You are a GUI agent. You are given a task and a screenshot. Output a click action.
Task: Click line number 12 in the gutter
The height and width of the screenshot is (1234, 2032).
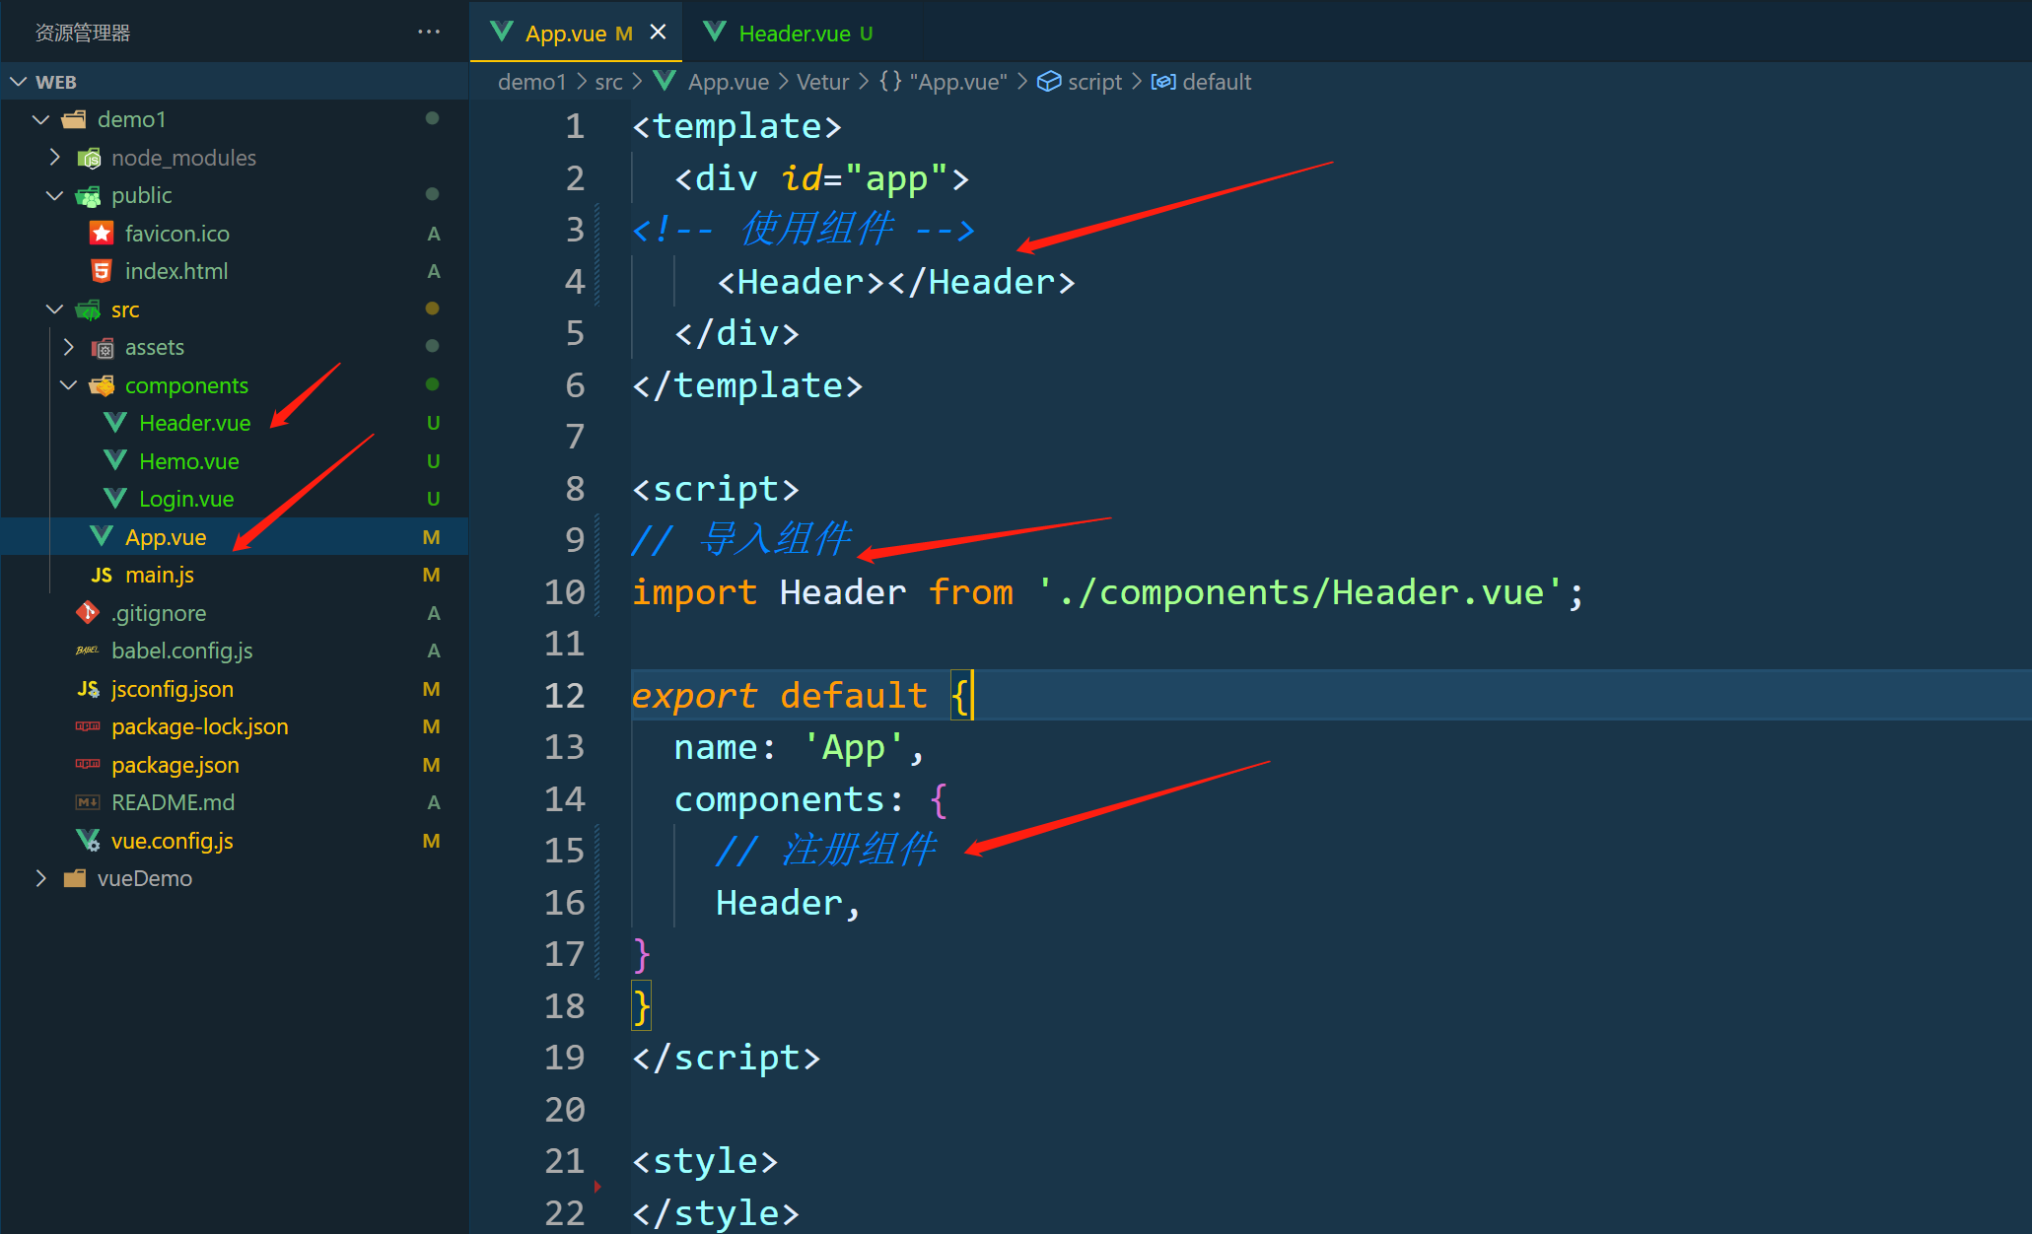(x=565, y=696)
